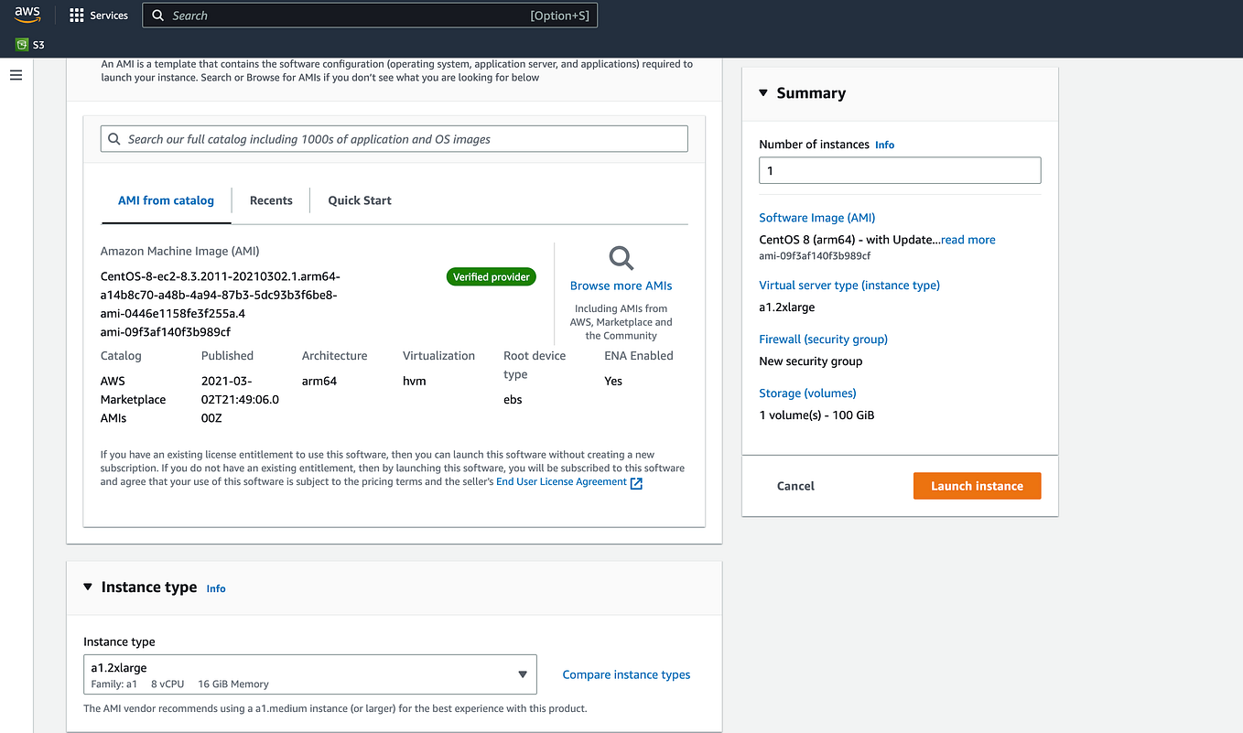Click read more on the CentOS AMI description
This screenshot has height=733, width=1243.
pyautogui.click(x=967, y=239)
